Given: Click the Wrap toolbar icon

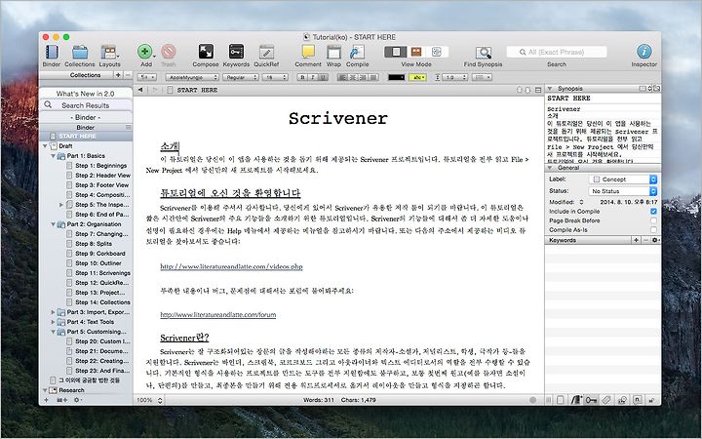Looking at the screenshot, I should point(333,52).
